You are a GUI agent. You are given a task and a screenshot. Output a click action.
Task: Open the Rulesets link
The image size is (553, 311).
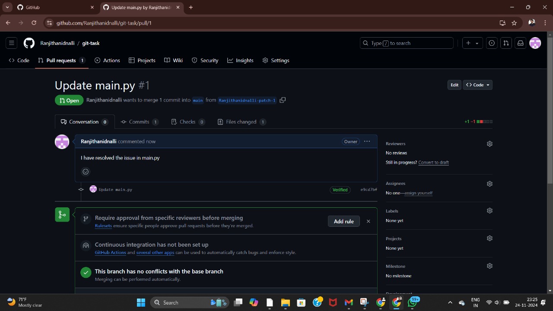pyautogui.click(x=103, y=226)
